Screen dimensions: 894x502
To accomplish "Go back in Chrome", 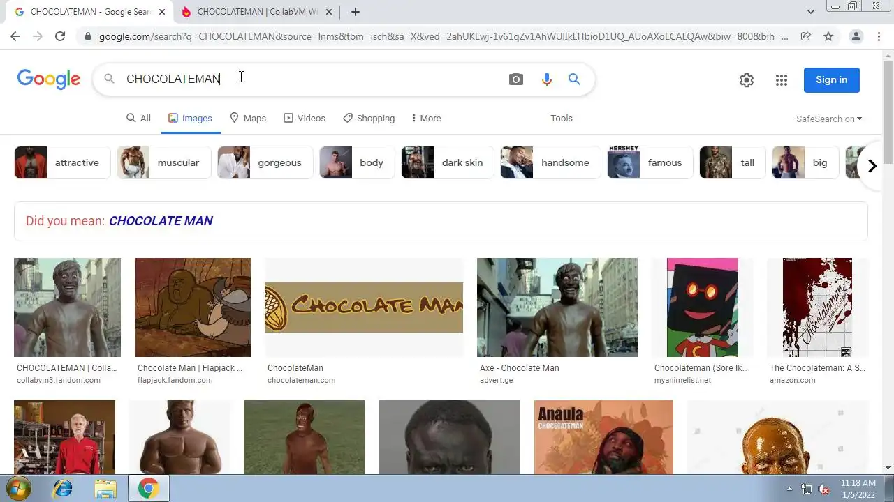I will tap(15, 36).
